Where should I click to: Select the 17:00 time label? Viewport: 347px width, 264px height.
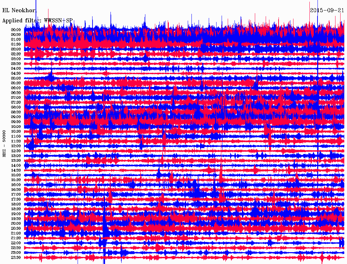click(x=16, y=194)
